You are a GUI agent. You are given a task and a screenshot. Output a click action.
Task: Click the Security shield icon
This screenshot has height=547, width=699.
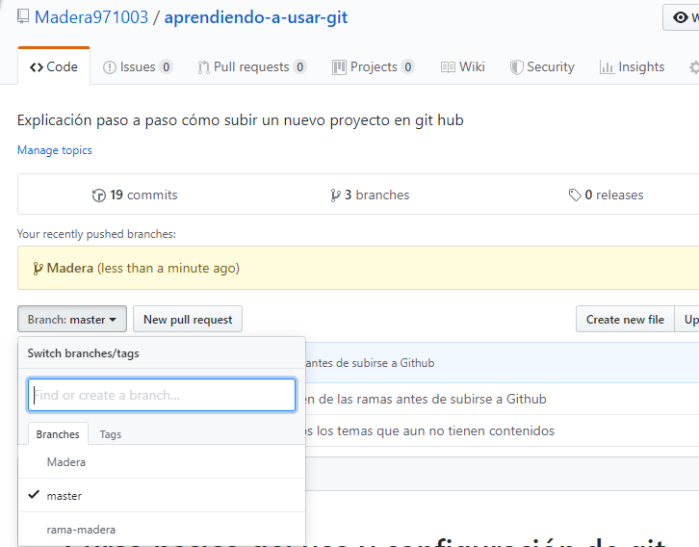pos(516,67)
